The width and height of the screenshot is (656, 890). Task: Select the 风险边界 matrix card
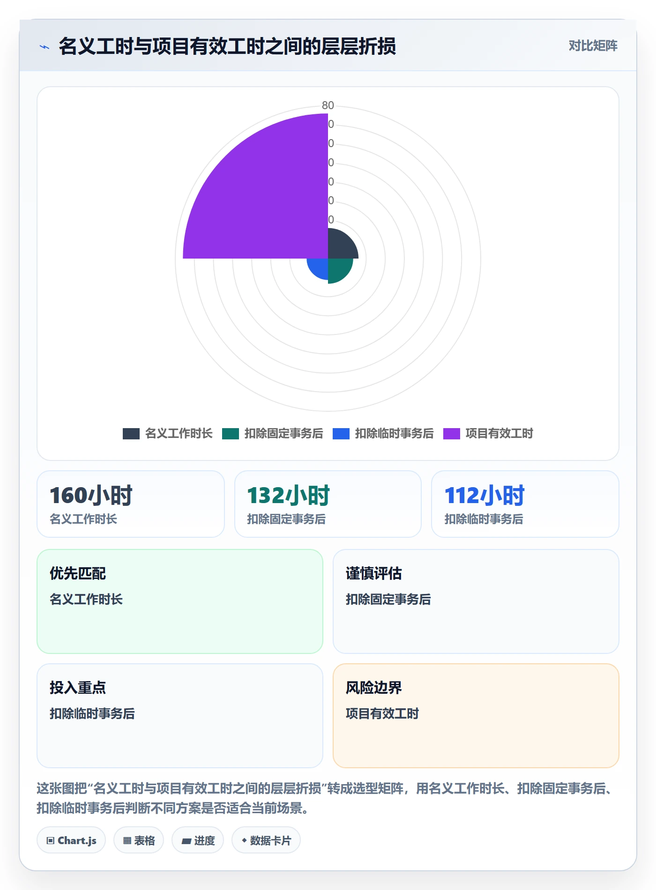pyautogui.click(x=476, y=716)
